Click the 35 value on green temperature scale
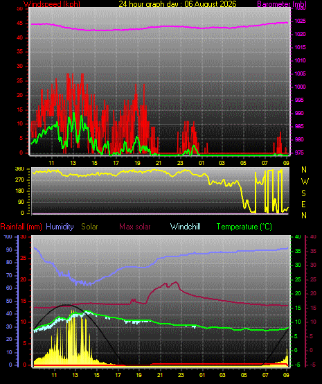This screenshot has height=384, width=322. click(298, 252)
